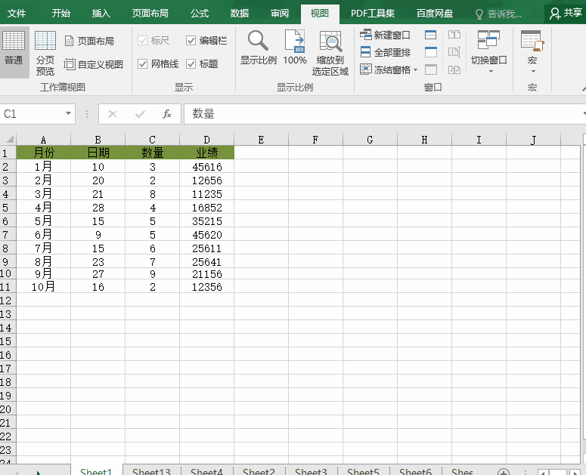The height and width of the screenshot is (475, 586).
Task: Select cell with header 业绩
Action: (x=206, y=153)
